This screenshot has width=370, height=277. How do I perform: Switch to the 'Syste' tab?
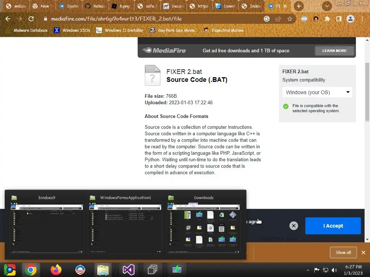[x=69, y=6]
